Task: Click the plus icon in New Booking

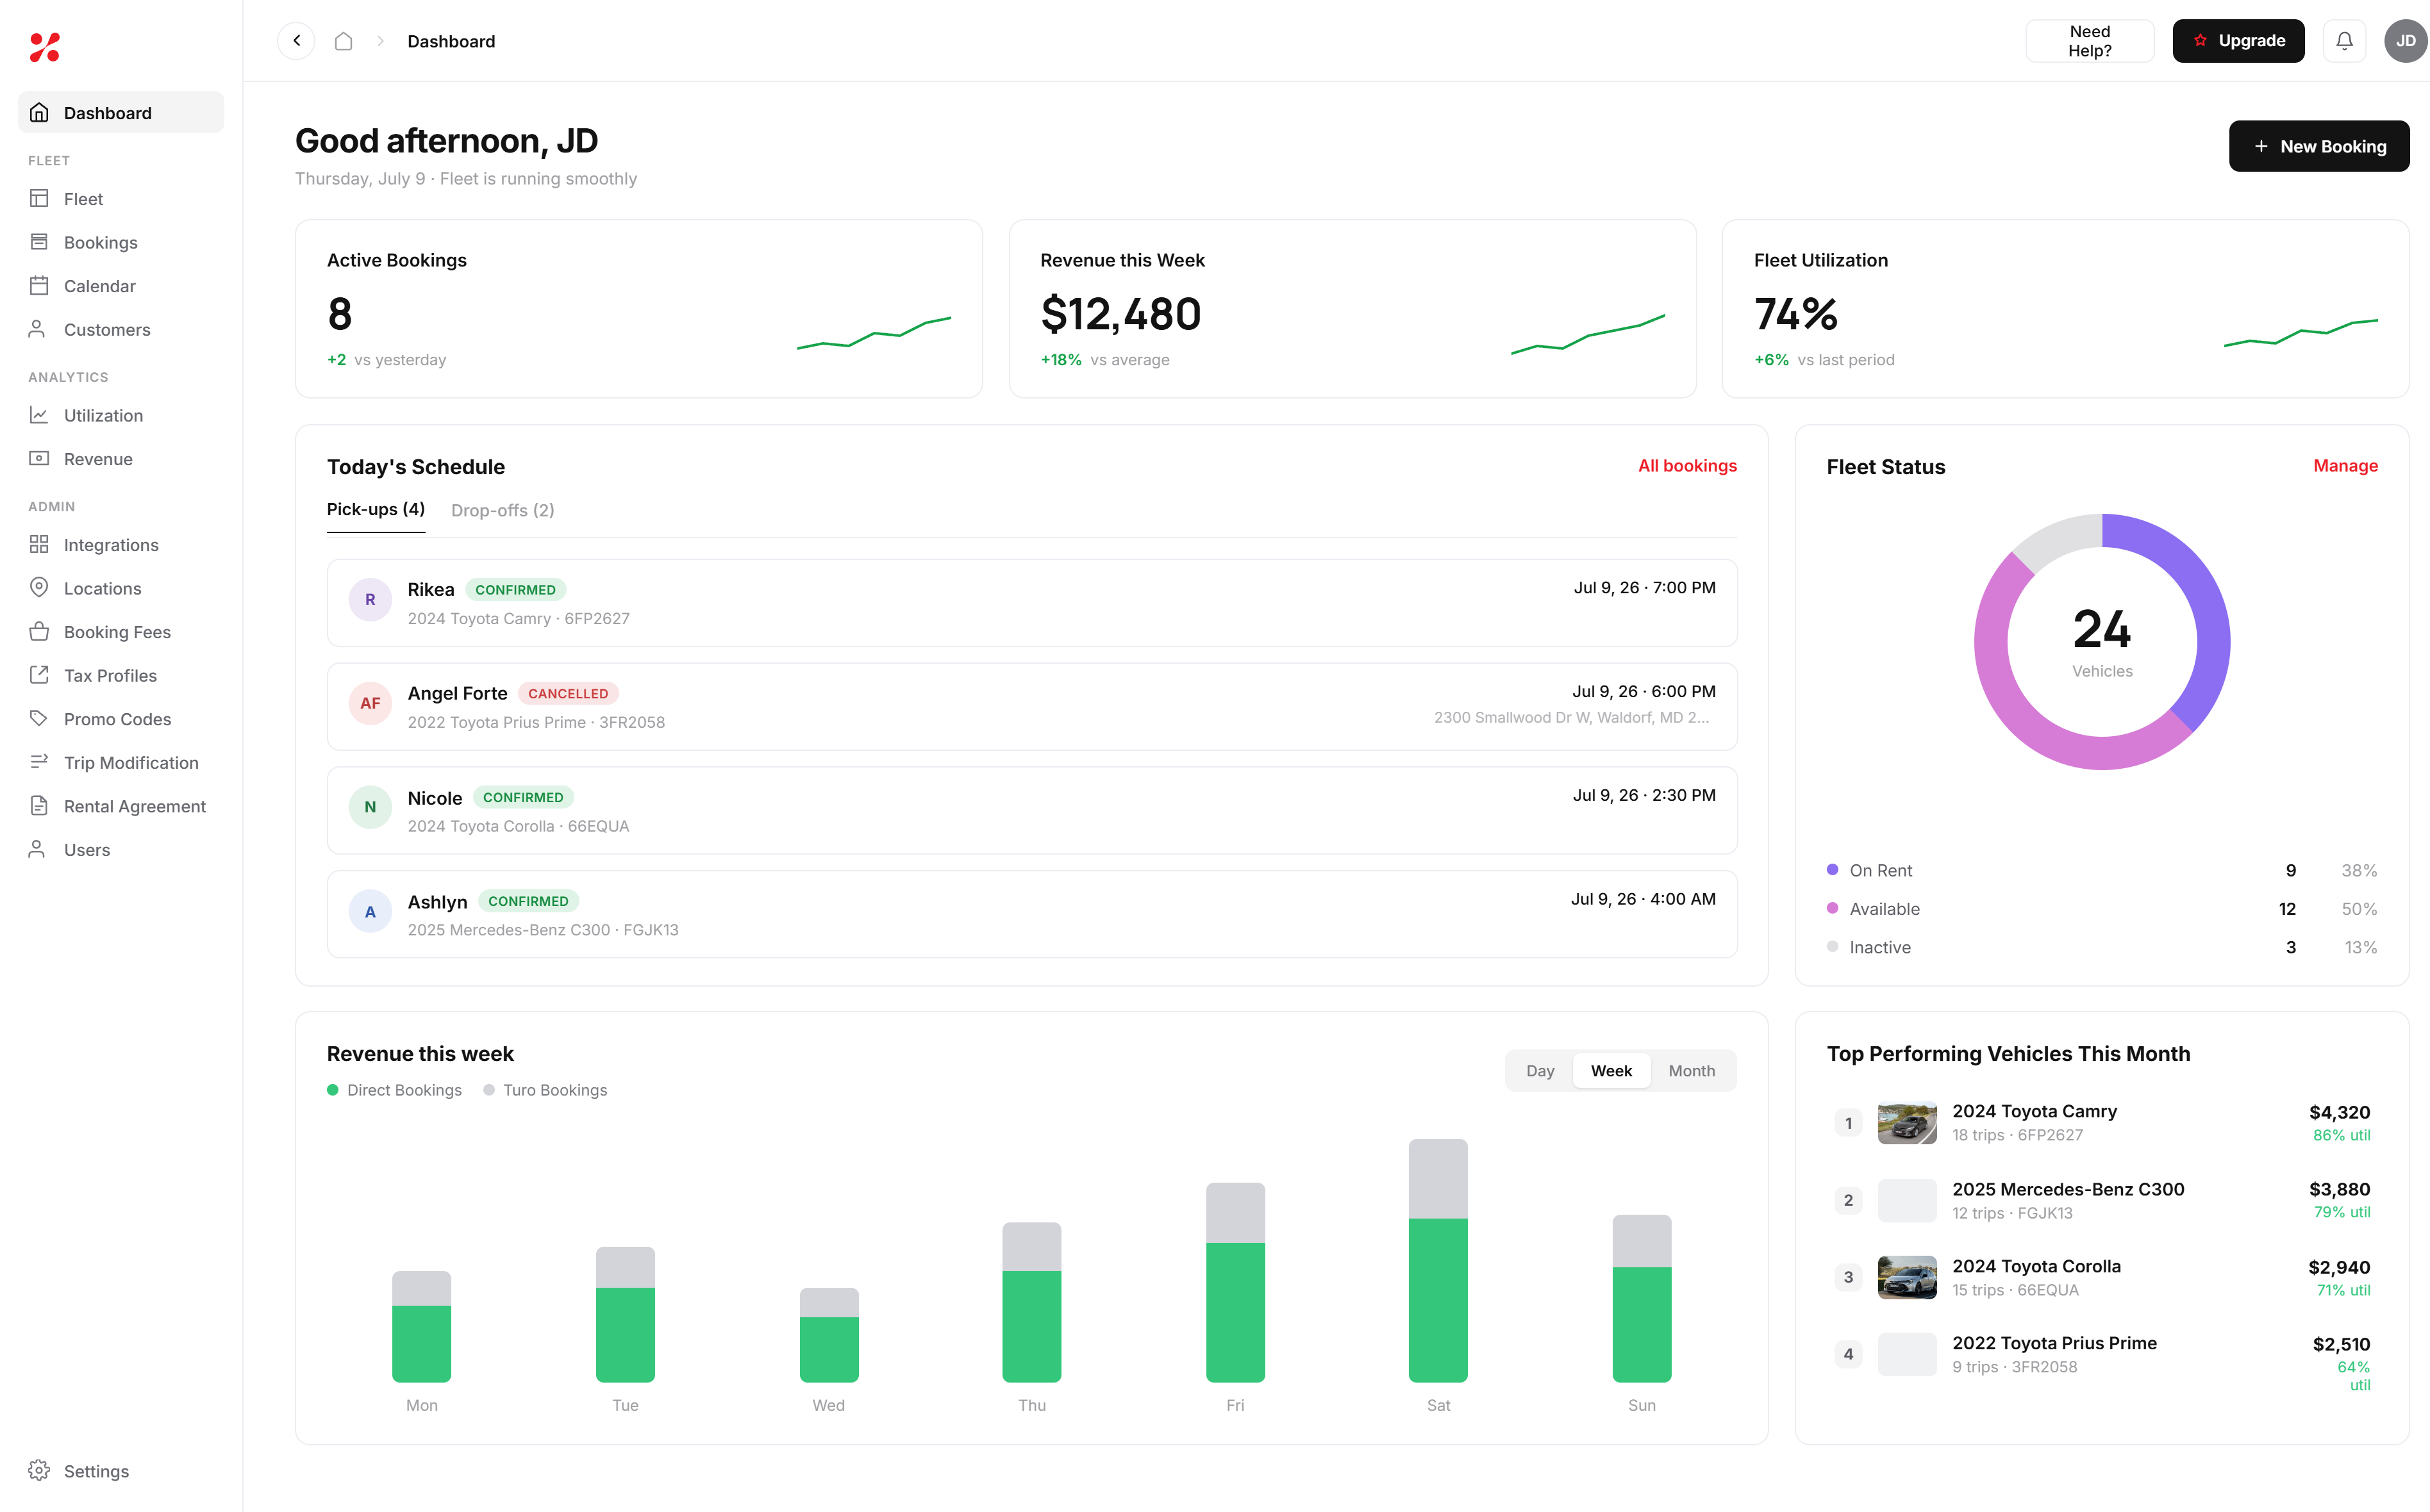Action: pyautogui.click(x=2261, y=146)
